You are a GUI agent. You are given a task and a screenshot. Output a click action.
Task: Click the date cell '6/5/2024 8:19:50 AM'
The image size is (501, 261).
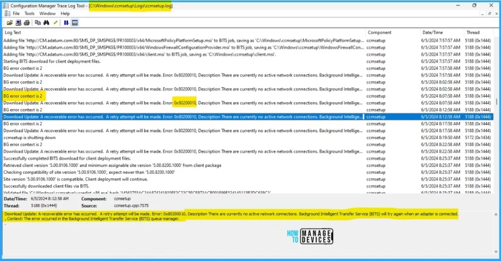click(440, 138)
